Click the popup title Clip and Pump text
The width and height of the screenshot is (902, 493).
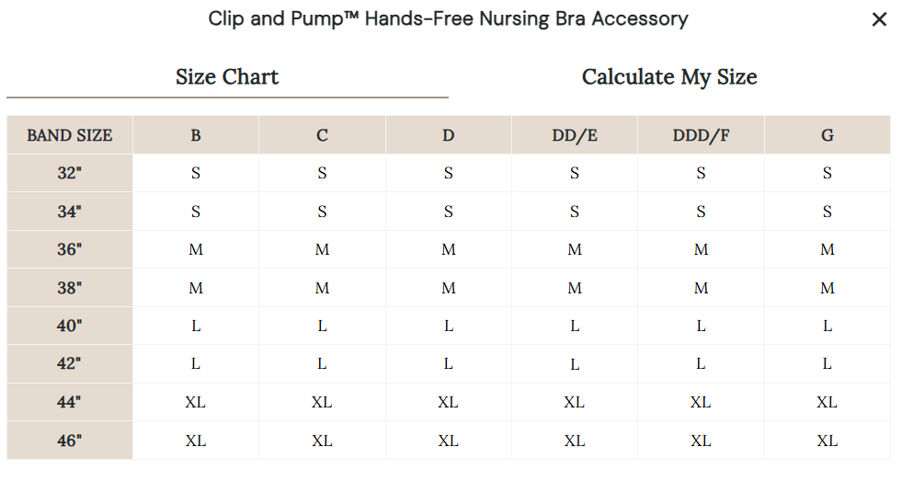coord(448,18)
